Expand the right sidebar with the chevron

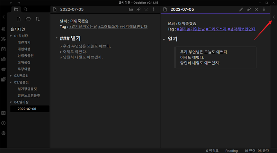tap(274, 17)
